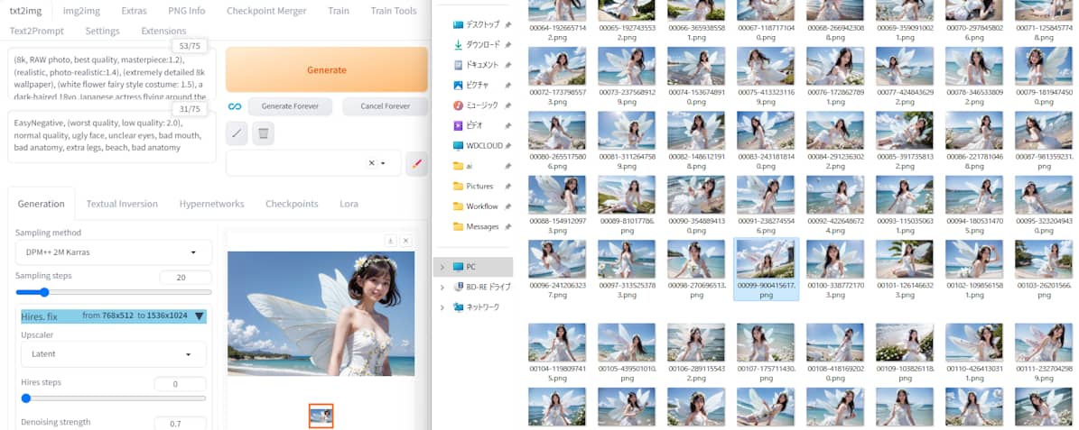
Task: Close the image preview with the X icon
Action: pos(405,241)
